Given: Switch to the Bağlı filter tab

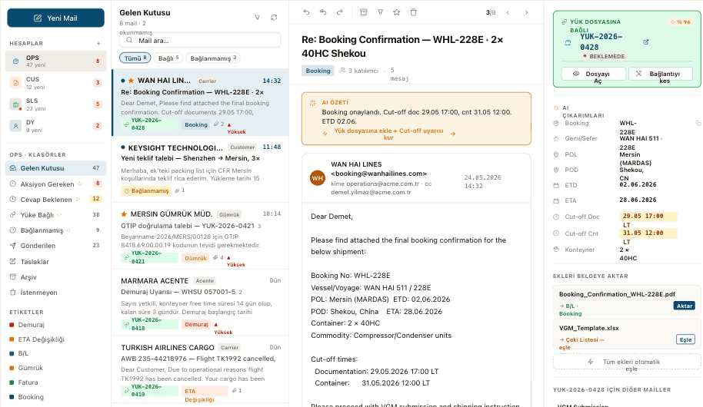Looking at the screenshot, I should pyautogui.click(x=168, y=58).
